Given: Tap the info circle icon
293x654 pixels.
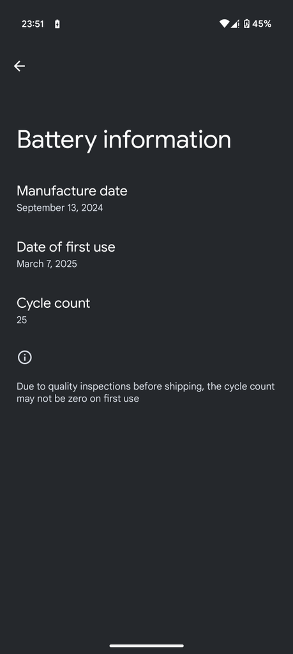Looking at the screenshot, I should (x=25, y=358).
